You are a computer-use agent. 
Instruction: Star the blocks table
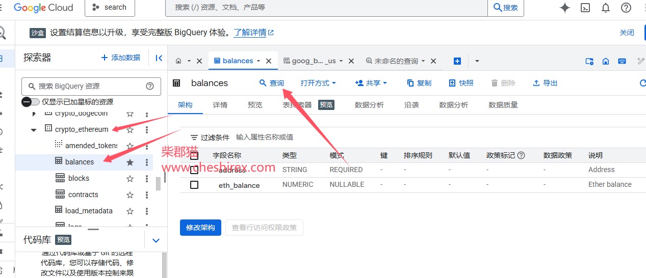click(x=130, y=178)
